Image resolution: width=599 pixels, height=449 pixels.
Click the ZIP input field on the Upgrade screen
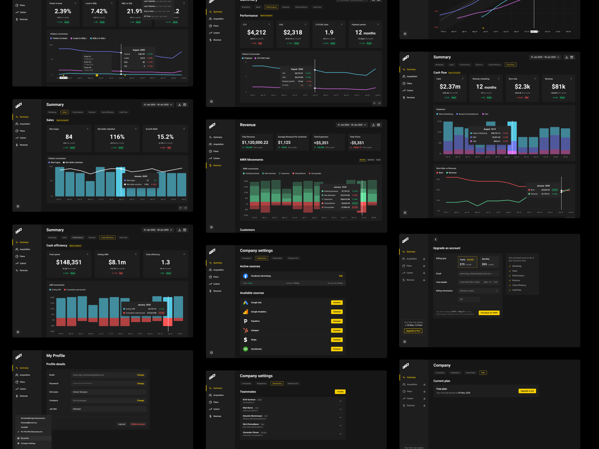[x=469, y=299]
